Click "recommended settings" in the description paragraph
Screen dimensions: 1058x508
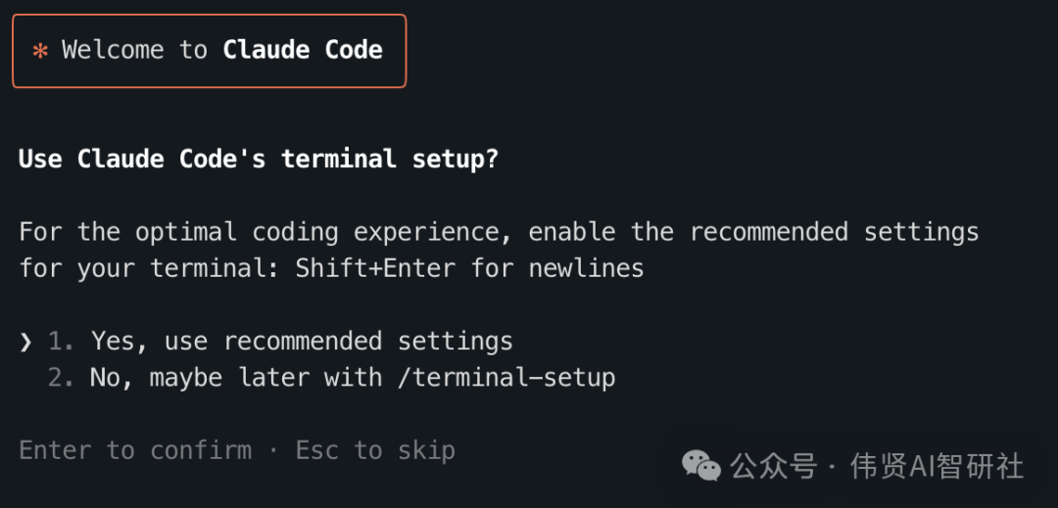(834, 233)
